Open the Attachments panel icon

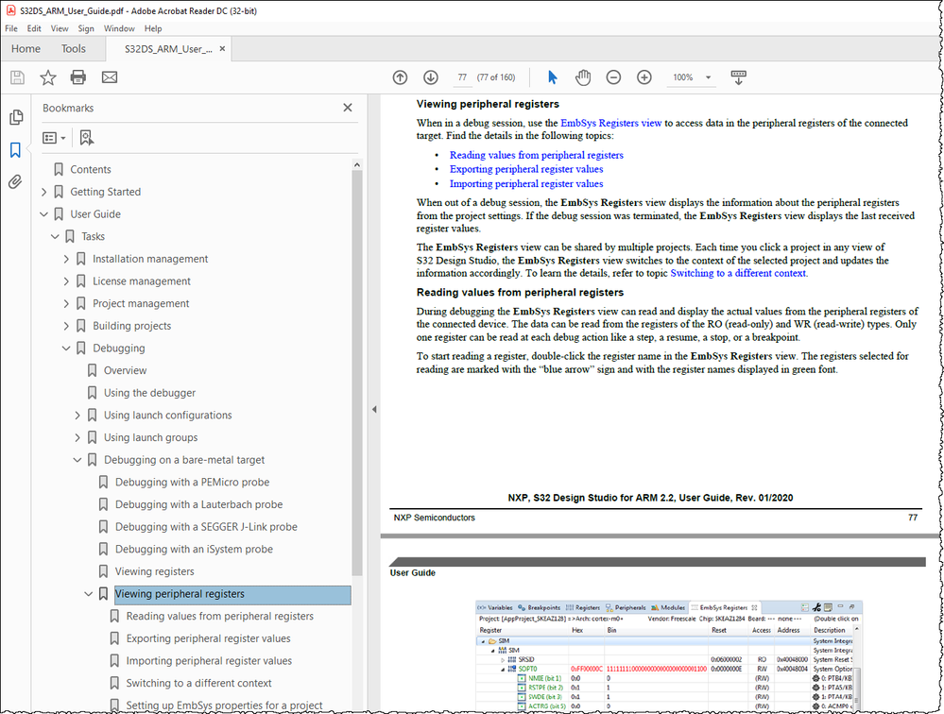coord(16,181)
